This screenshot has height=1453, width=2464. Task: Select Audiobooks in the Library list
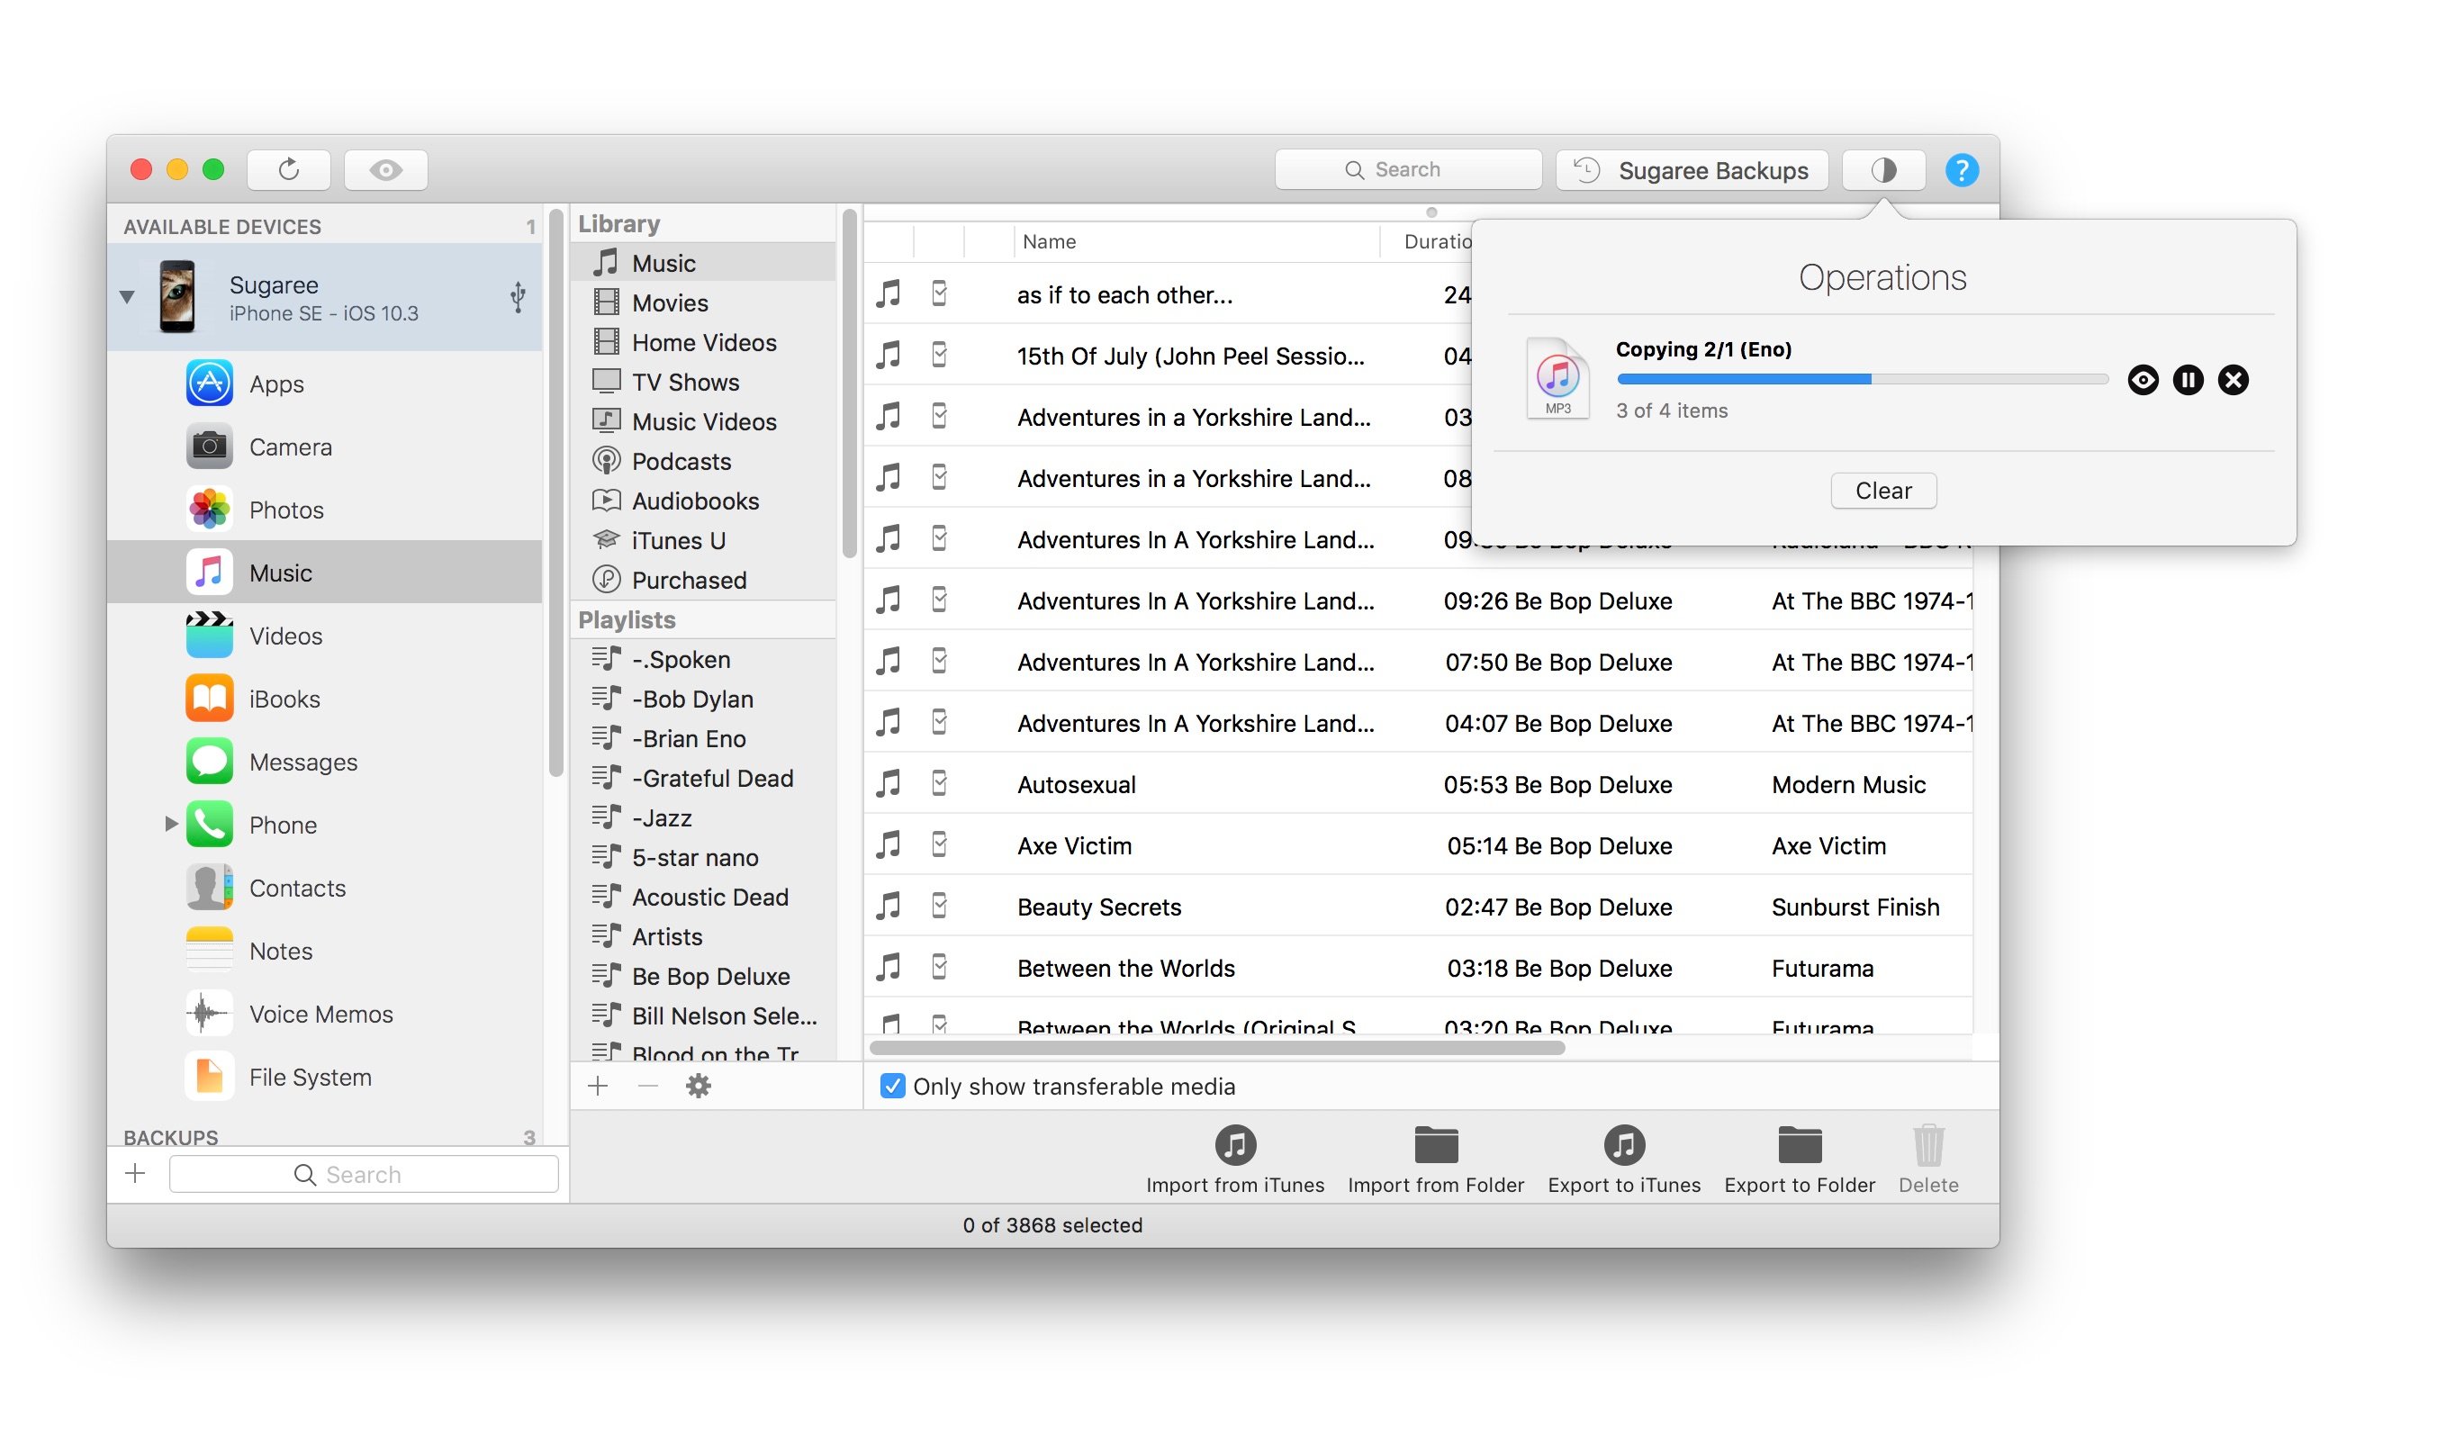703,501
